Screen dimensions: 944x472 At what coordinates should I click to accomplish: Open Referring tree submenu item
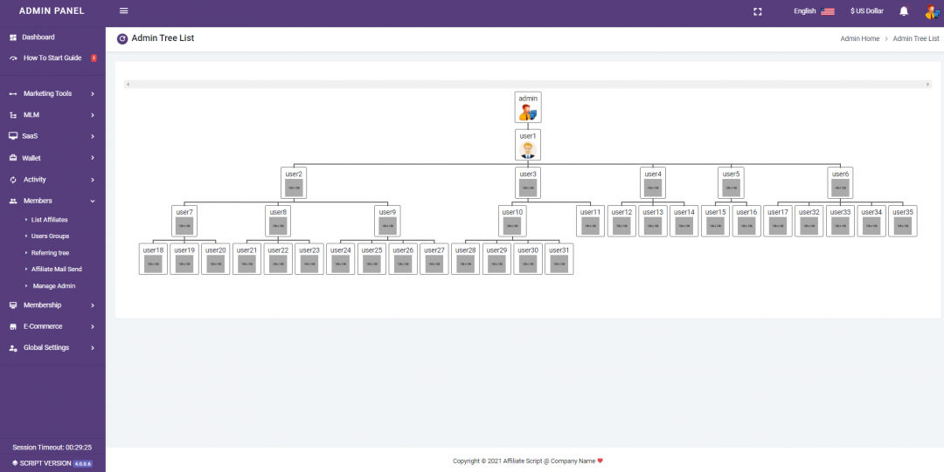51,253
